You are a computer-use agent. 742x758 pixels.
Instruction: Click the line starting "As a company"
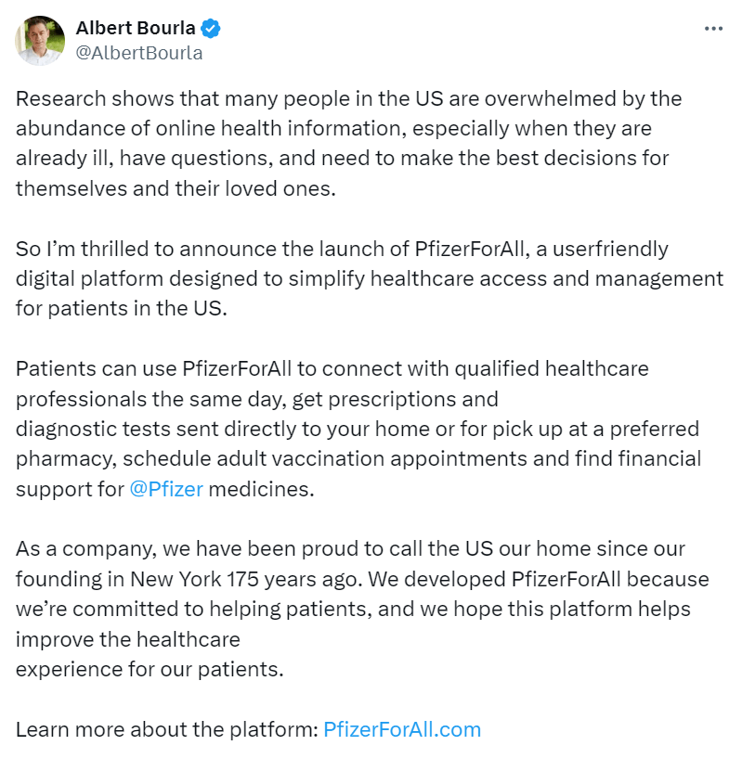click(x=350, y=549)
